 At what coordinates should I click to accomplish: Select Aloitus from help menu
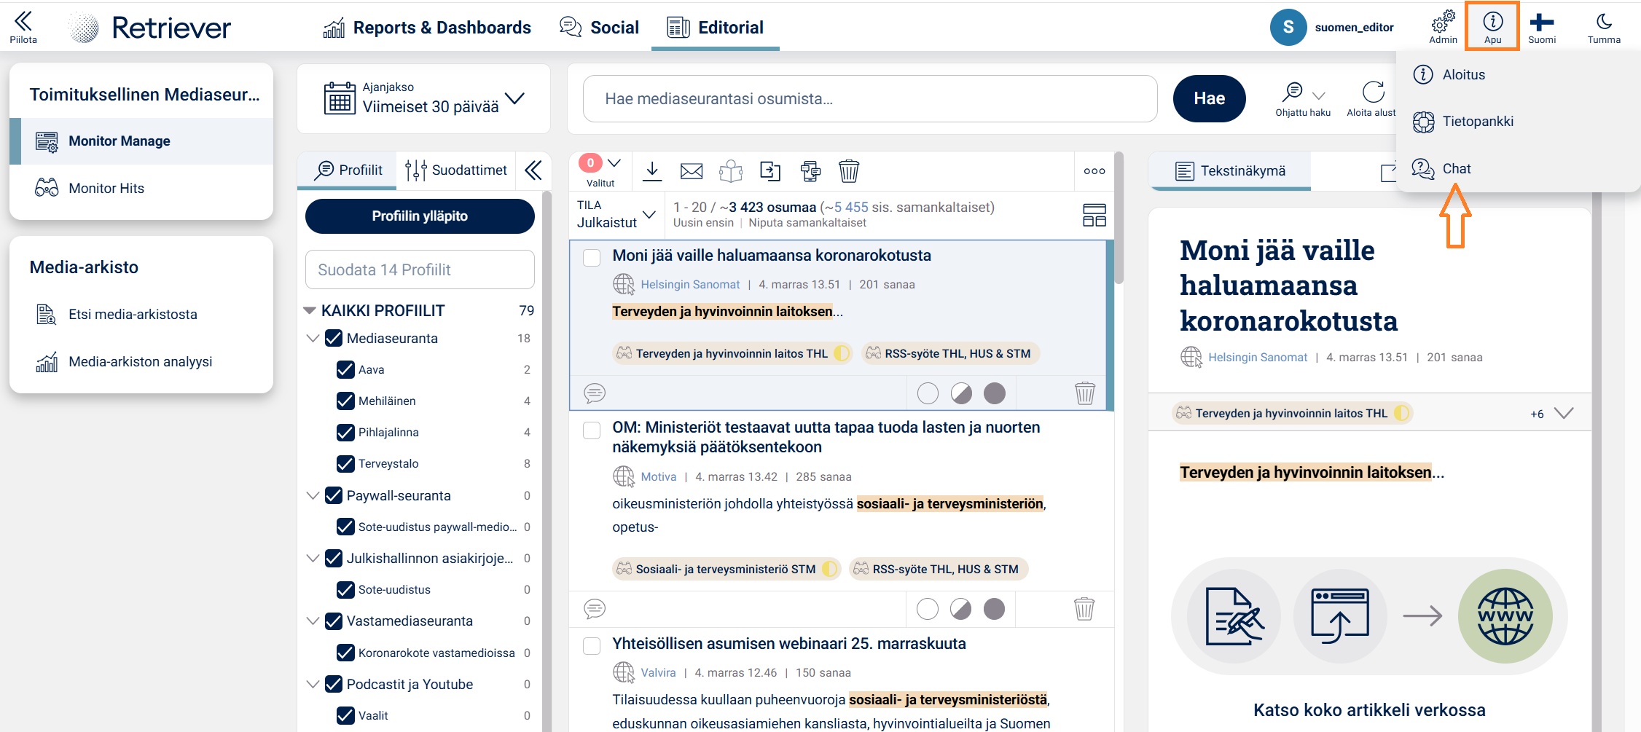pos(1464,74)
